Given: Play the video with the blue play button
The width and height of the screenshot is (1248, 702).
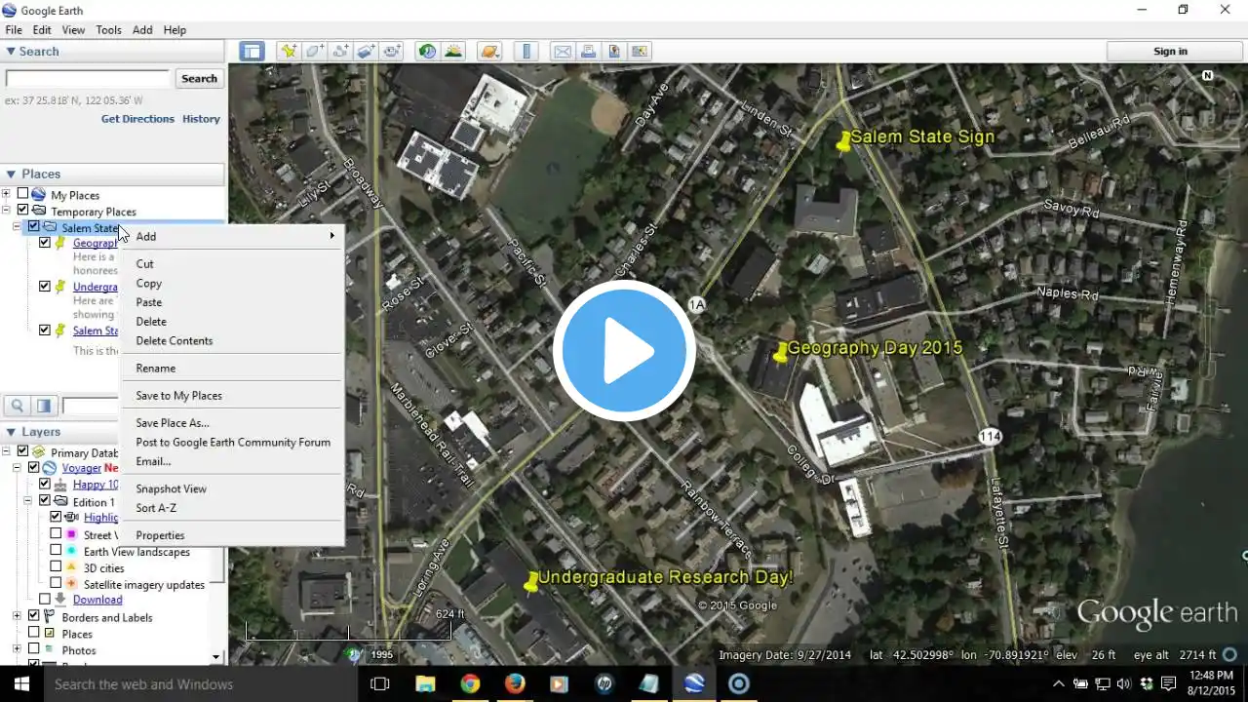Looking at the screenshot, I should pos(624,351).
